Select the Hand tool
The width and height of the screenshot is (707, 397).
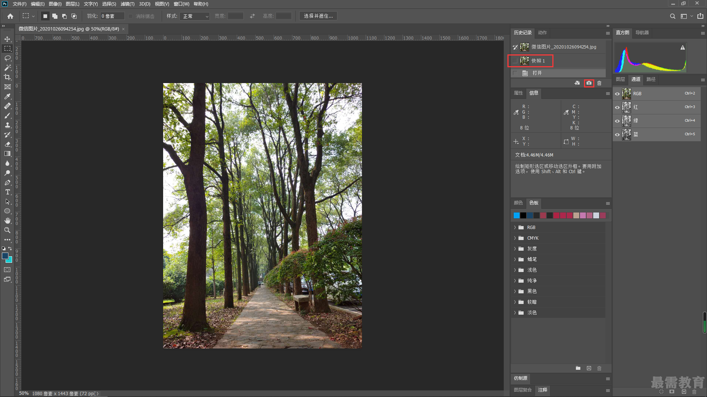tap(7, 221)
